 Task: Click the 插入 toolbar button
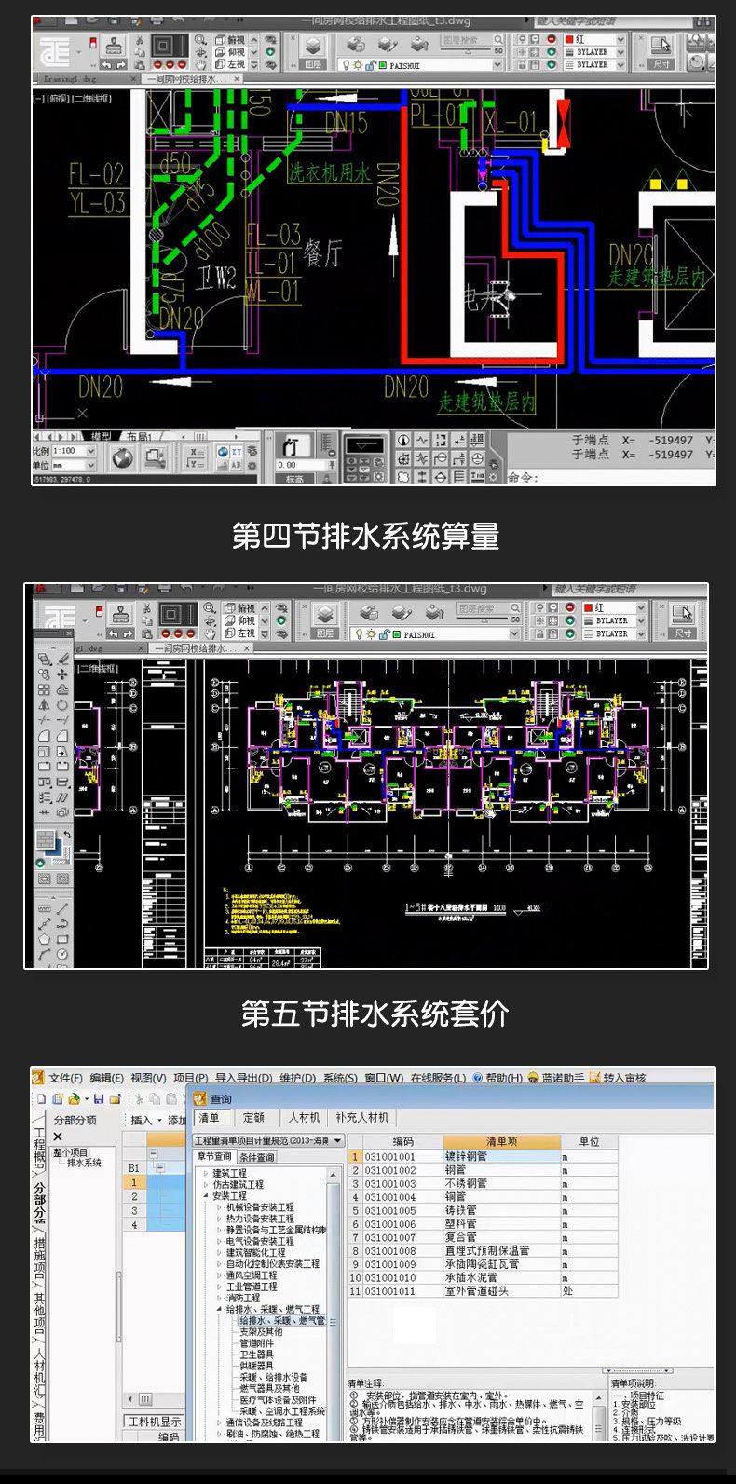point(144,1120)
